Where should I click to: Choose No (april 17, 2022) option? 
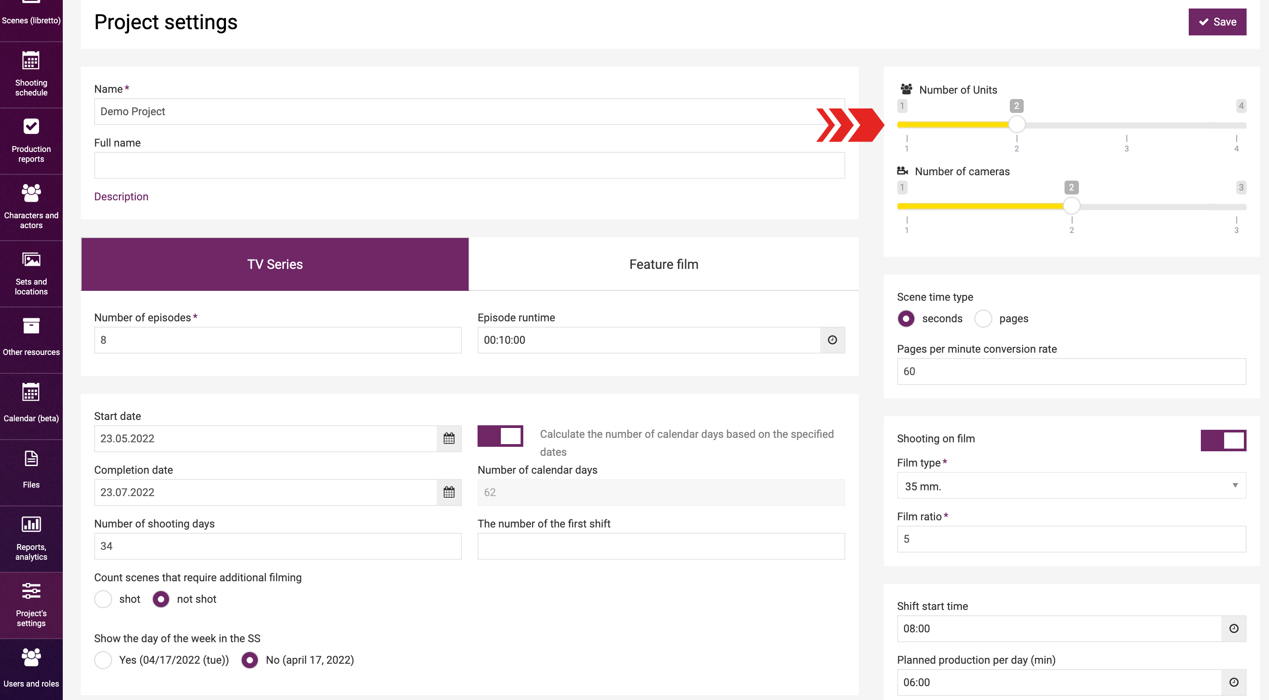250,660
